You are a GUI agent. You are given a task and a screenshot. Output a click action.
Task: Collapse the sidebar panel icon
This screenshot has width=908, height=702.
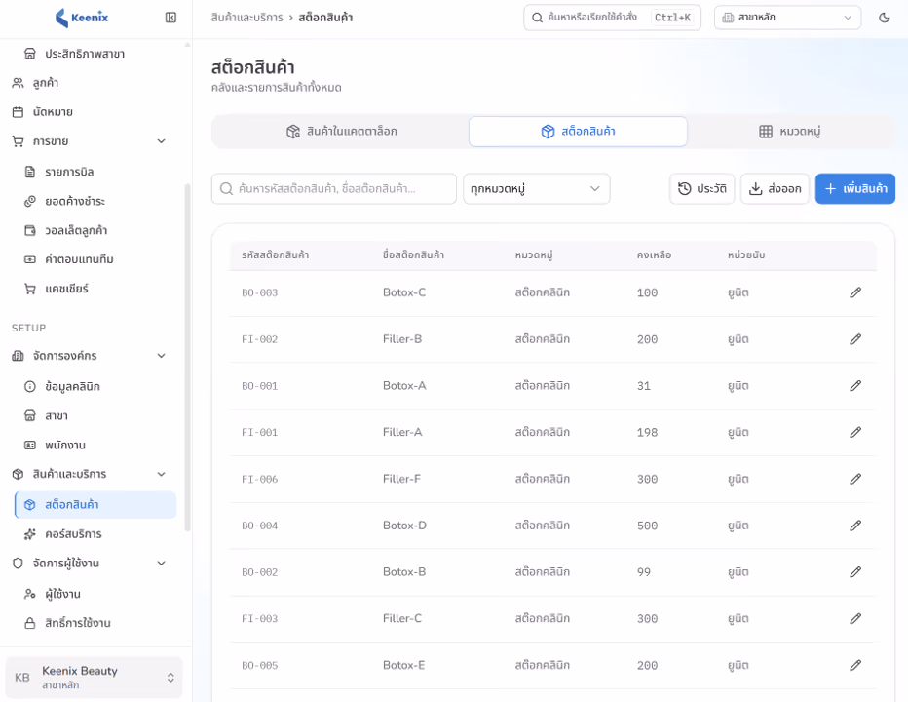pyautogui.click(x=170, y=18)
